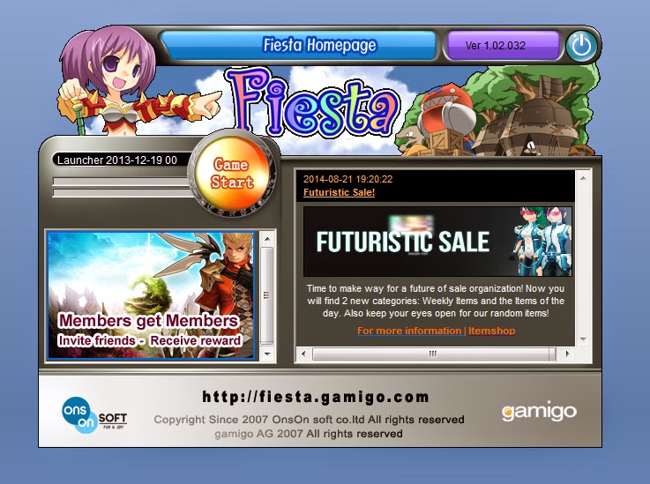Launch the game with Game Start
This screenshot has width=650, height=484.
point(232,173)
